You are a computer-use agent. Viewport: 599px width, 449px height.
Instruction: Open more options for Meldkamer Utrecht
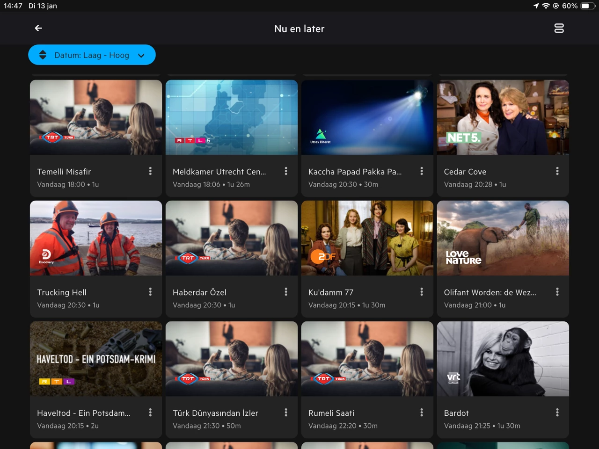286,171
